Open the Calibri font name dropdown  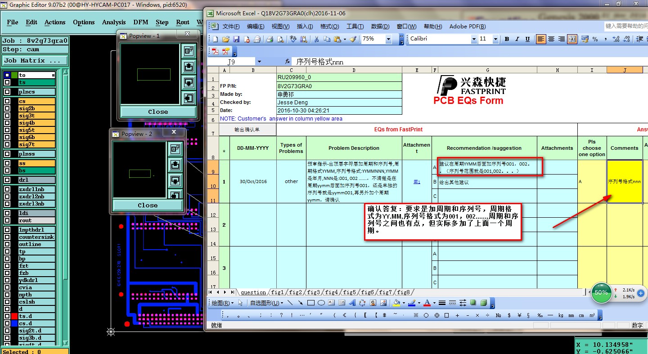[x=473, y=39]
